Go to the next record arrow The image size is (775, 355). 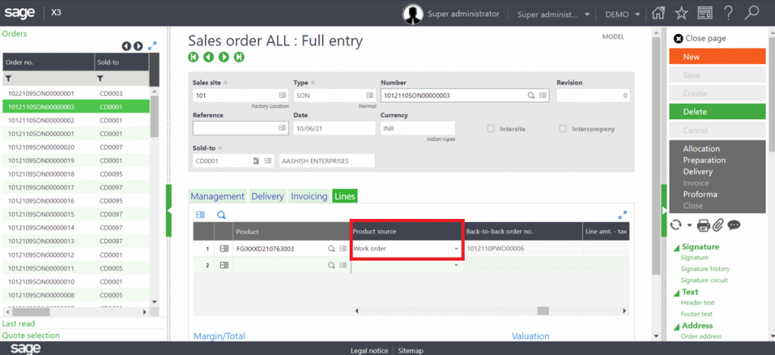click(x=224, y=57)
